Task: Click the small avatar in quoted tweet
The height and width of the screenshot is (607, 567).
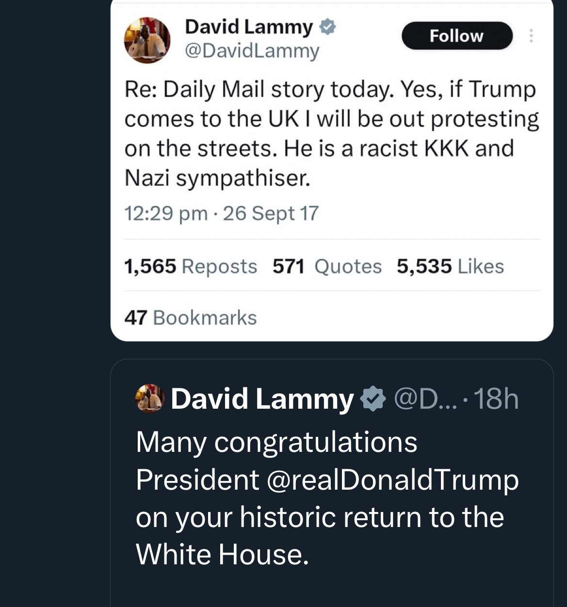Action: click(149, 399)
